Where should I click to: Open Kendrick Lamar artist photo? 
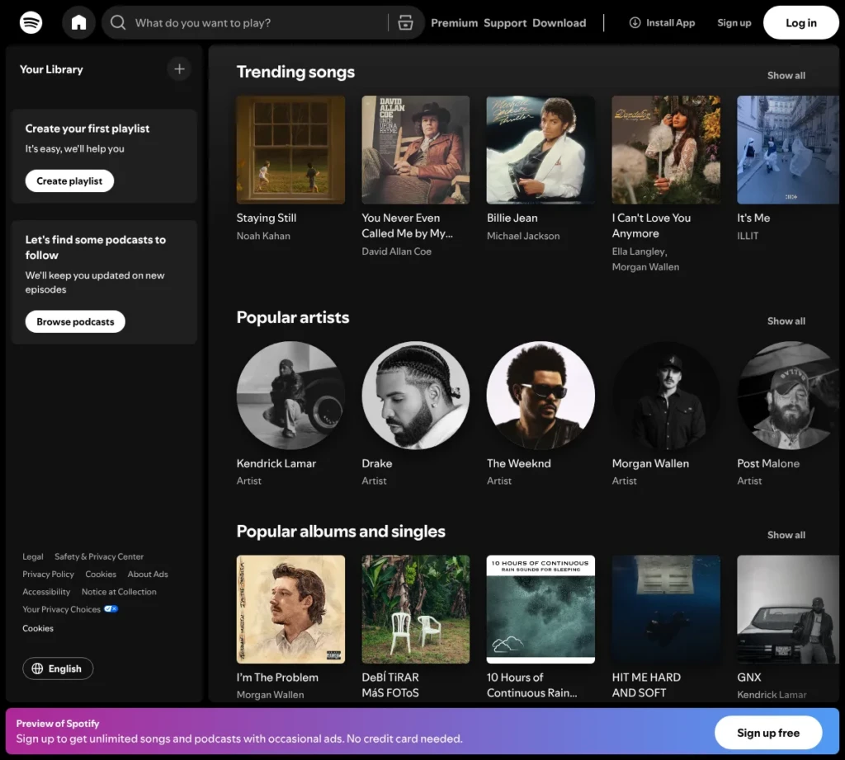pos(290,395)
